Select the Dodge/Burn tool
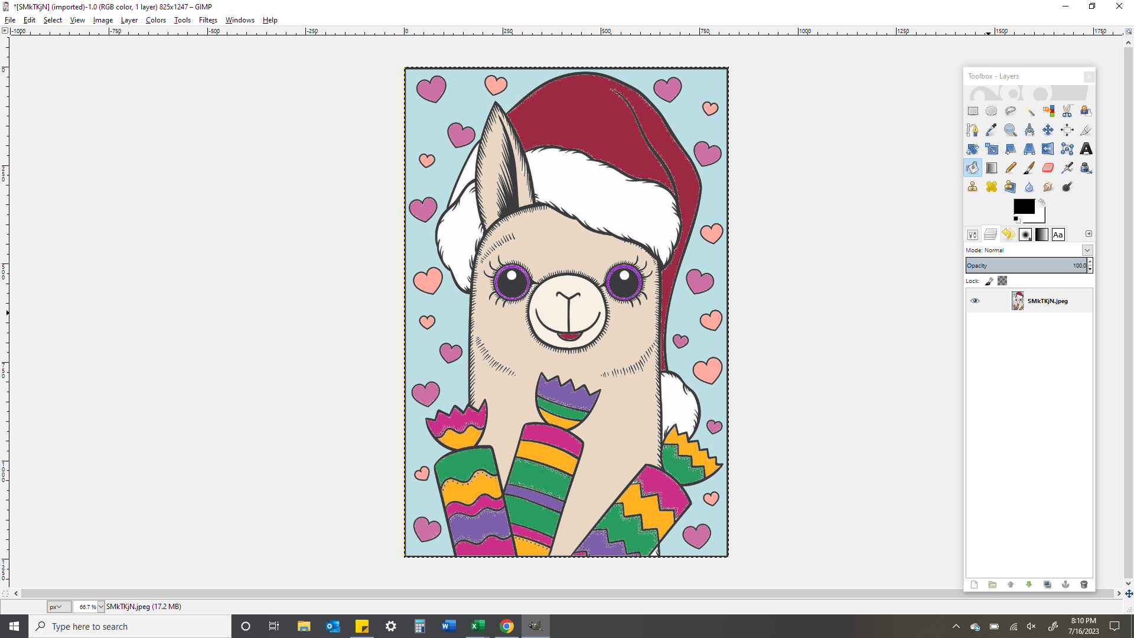 tap(1067, 187)
